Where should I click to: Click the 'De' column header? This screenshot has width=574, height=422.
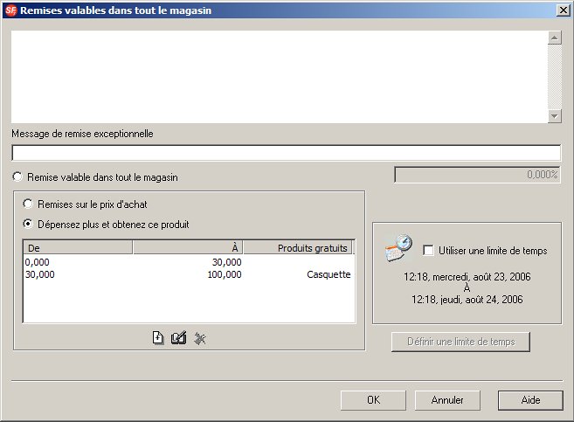[x=78, y=248]
